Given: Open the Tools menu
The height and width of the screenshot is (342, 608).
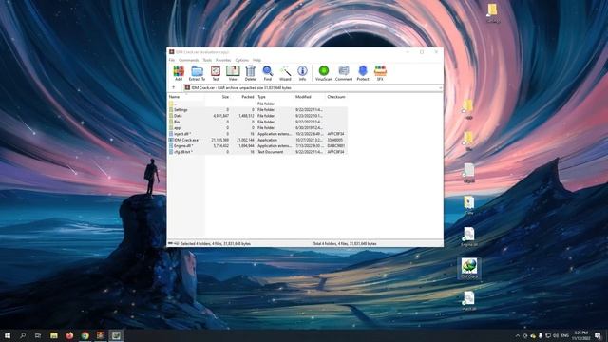Looking at the screenshot, I should click(207, 60).
